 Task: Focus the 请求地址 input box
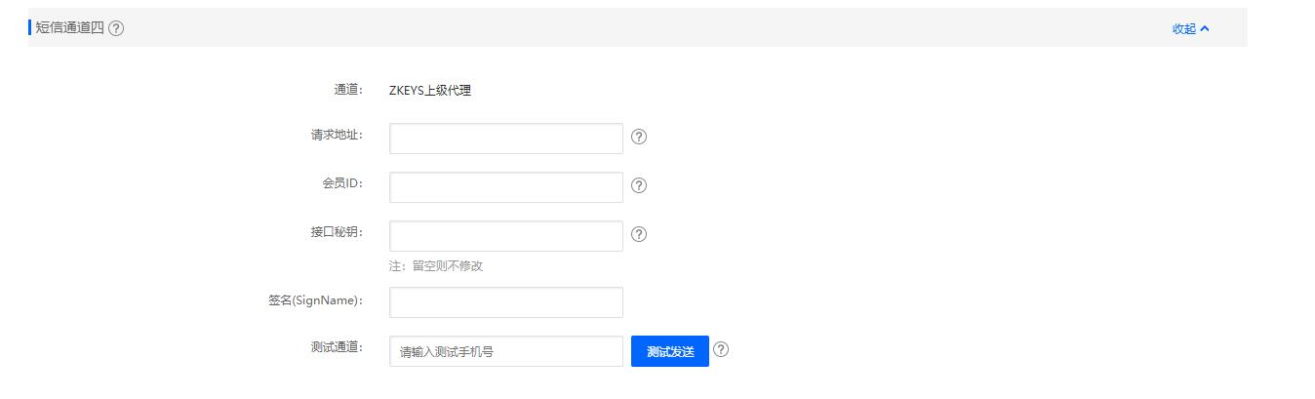click(506, 139)
